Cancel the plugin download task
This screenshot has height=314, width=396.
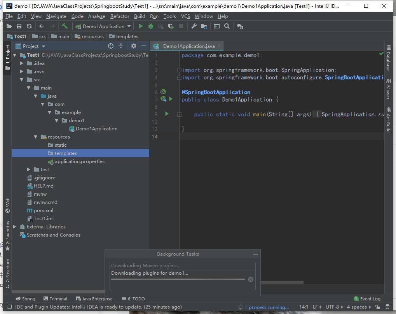pyautogui.click(x=251, y=279)
